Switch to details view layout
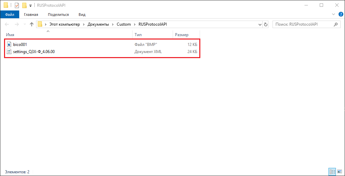This screenshot has height=176, width=345. tap(332, 172)
